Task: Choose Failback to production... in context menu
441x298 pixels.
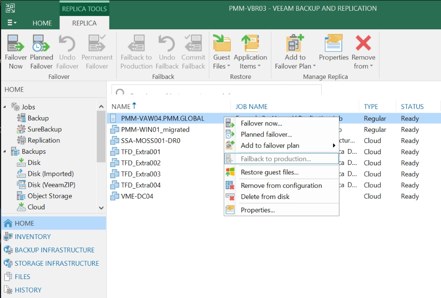Action: pyautogui.click(x=281, y=159)
